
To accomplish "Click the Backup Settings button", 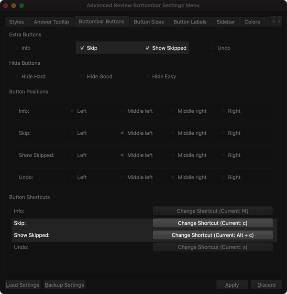I will coord(65,285).
